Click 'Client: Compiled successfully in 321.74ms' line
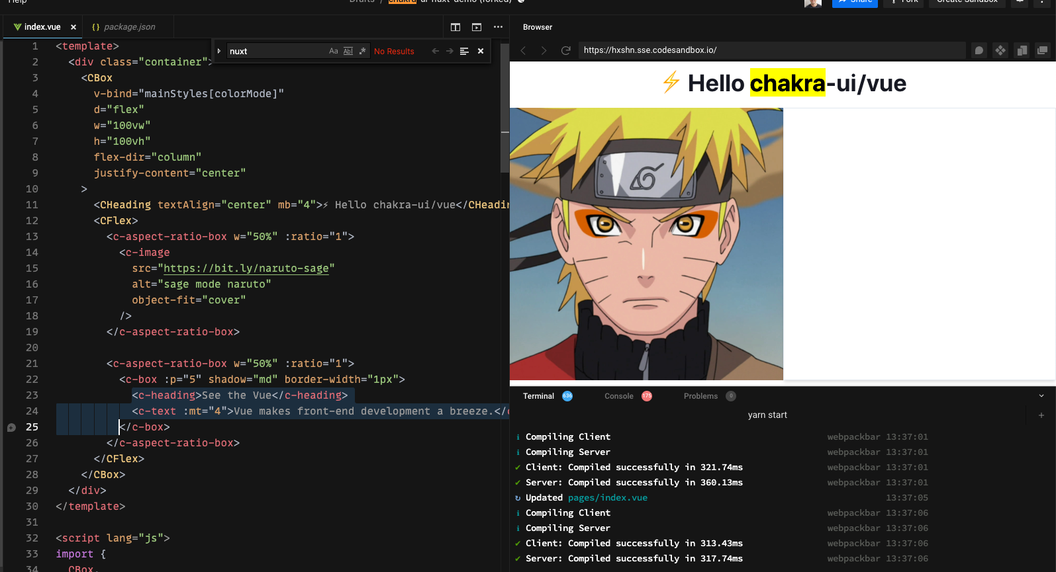The image size is (1056, 572). (634, 468)
